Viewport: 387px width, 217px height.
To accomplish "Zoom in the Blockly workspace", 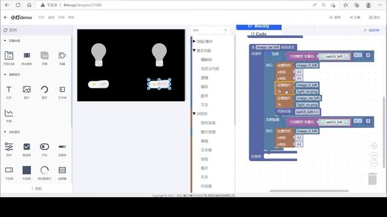I will tap(374, 156).
